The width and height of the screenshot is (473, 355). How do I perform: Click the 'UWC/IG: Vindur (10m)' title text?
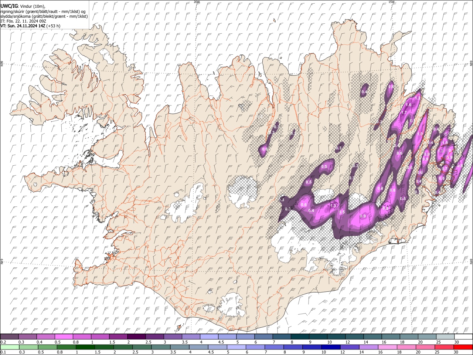coord(23,6)
